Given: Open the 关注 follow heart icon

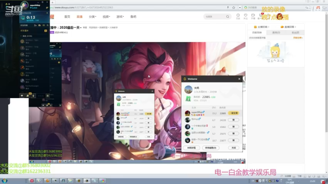Looking at the screenshot, I should click(x=246, y=16).
